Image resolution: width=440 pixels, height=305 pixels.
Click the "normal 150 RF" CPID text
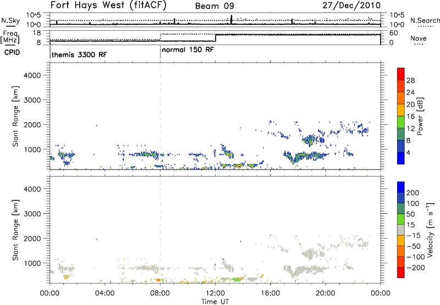click(x=188, y=50)
